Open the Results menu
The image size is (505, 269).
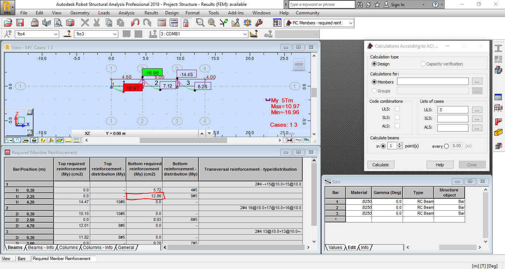(x=151, y=13)
